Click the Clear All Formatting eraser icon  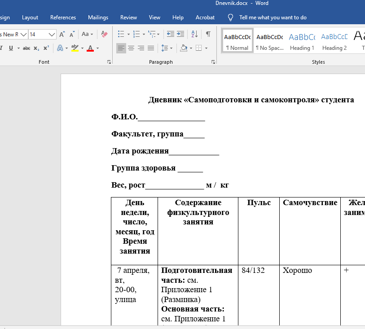(105, 34)
